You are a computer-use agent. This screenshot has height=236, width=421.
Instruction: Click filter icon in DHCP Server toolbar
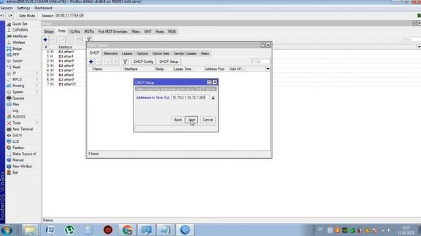125,62
